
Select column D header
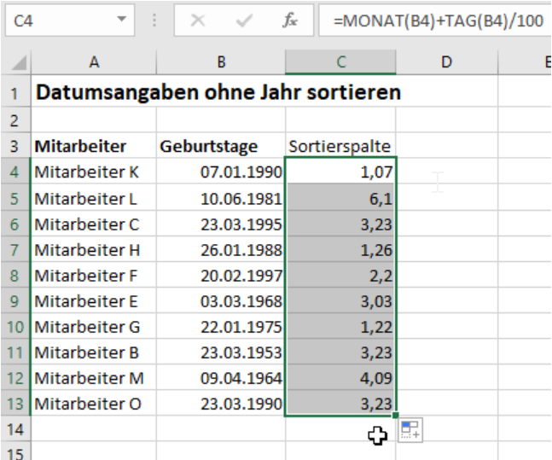coord(446,61)
